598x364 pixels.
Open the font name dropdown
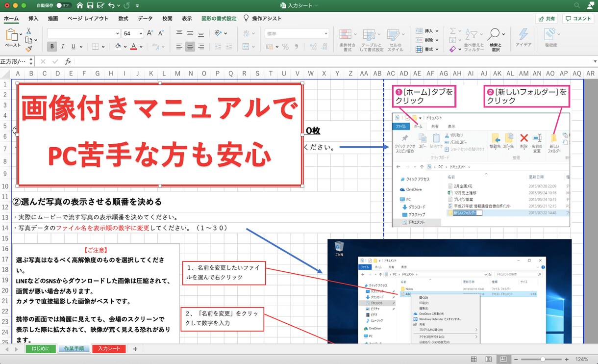click(117, 33)
